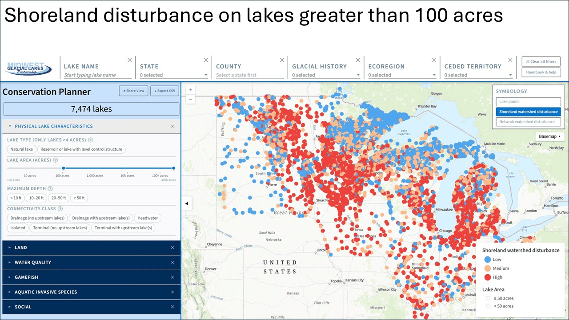Reset Social section filters X

(x=172, y=307)
